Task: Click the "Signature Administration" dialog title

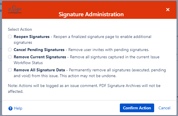Action: click(x=91, y=14)
